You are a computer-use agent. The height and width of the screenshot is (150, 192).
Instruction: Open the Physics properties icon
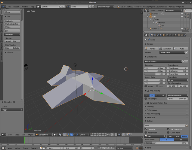(x=185, y=35)
